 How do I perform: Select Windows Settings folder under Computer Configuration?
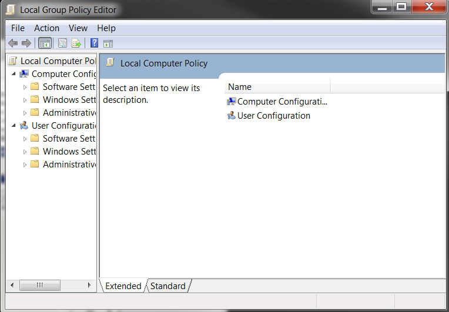(x=69, y=100)
